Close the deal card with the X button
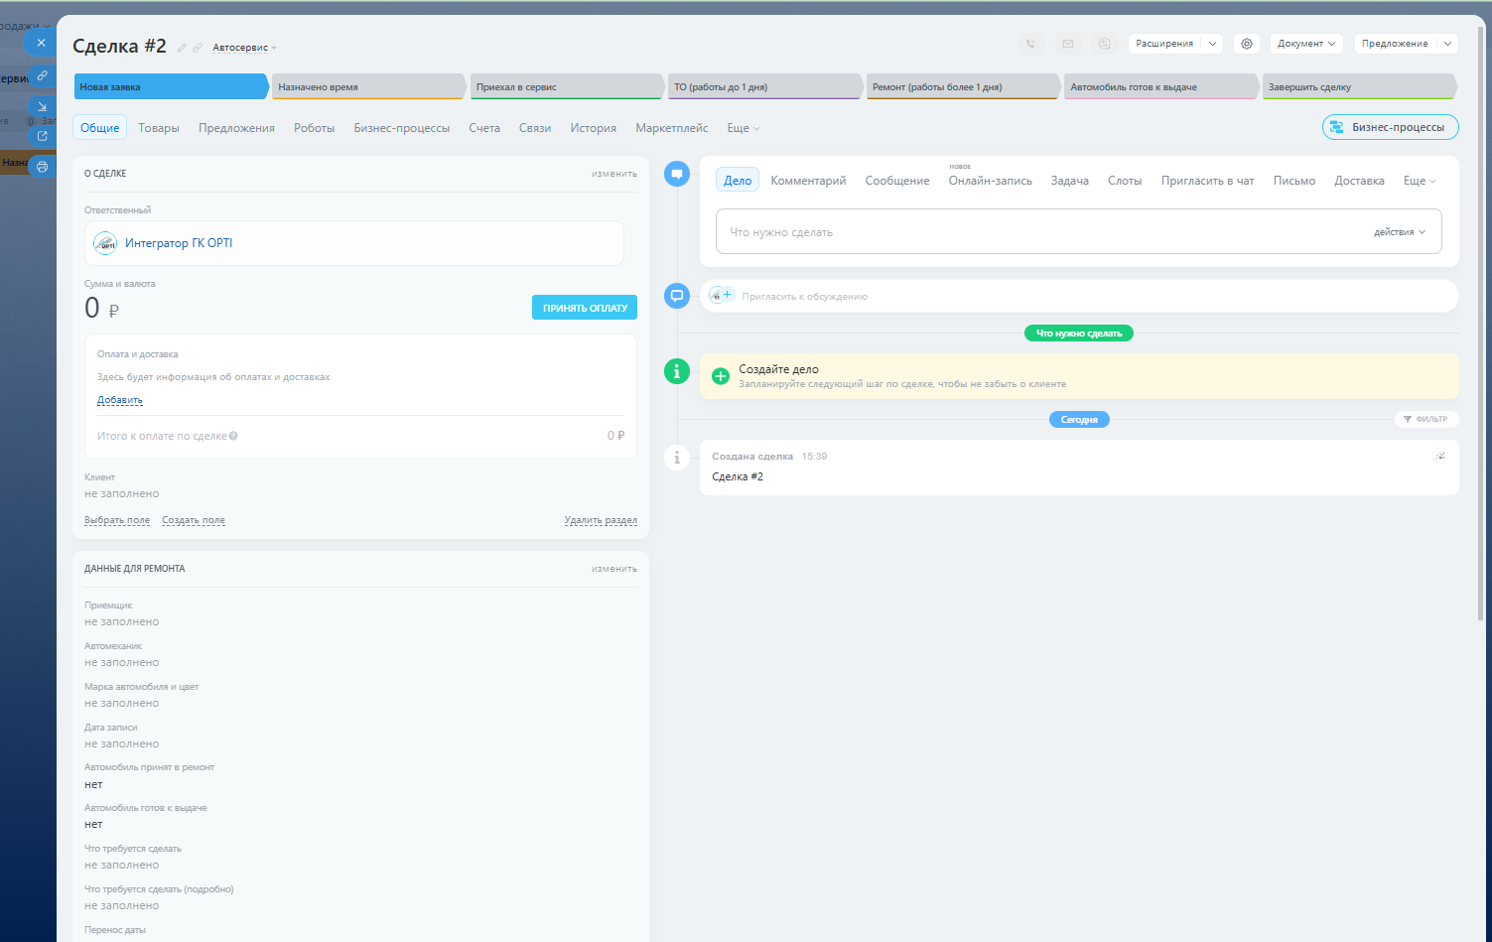1492x942 pixels. click(x=41, y=43)
